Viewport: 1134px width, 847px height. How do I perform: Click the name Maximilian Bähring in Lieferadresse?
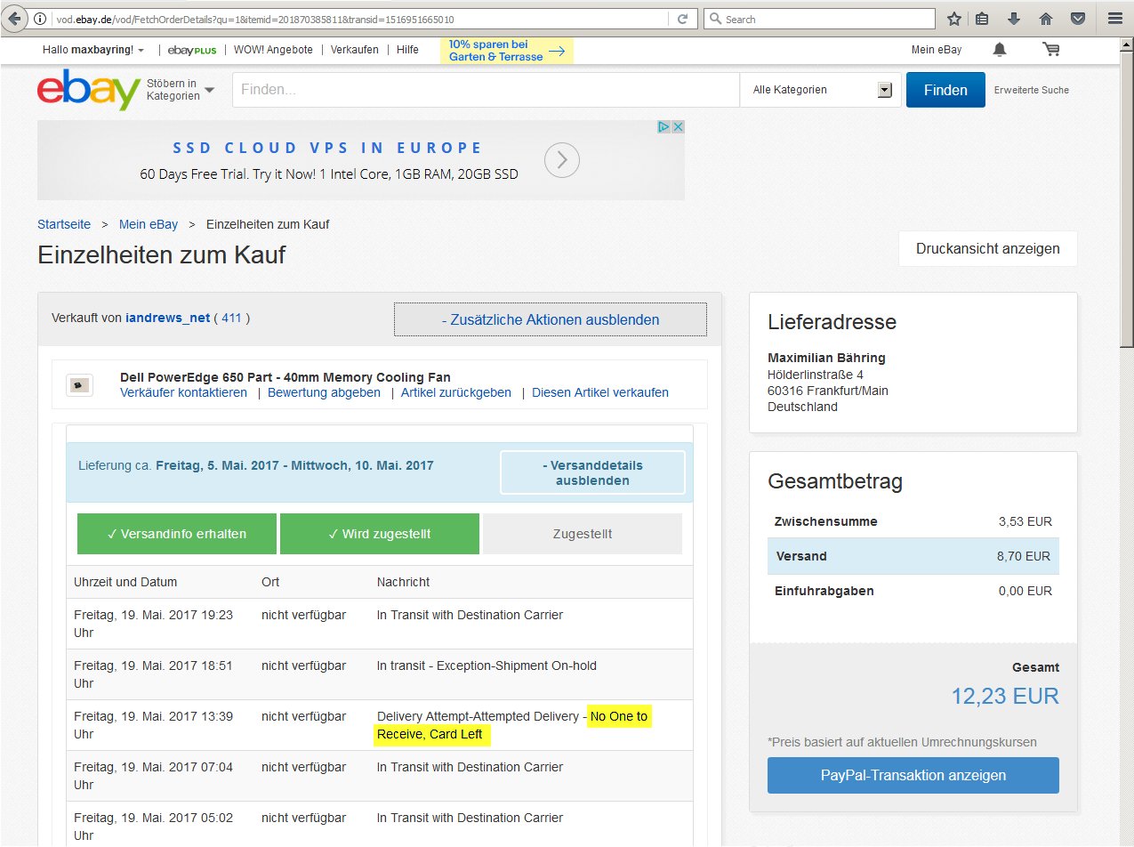(x=826, y=358)
